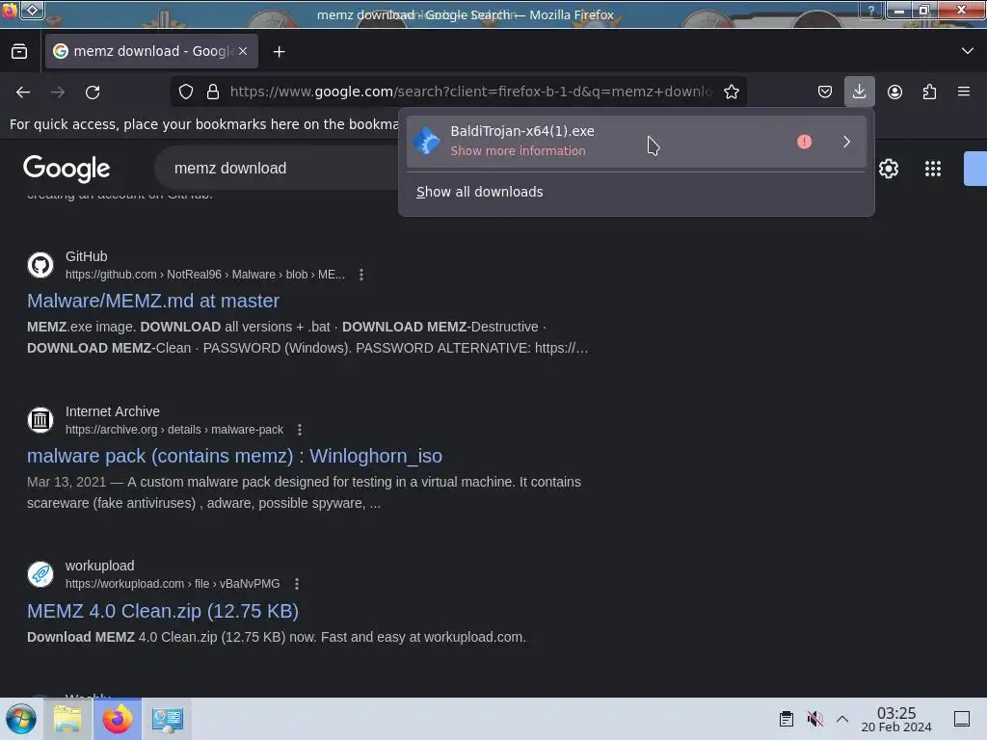Open the tracking protection shield icon
The image size is (987, 740).
pyautogui.click(x=186, y=92)
